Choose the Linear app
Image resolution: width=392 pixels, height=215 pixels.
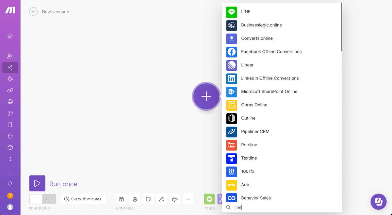[282, 65]
